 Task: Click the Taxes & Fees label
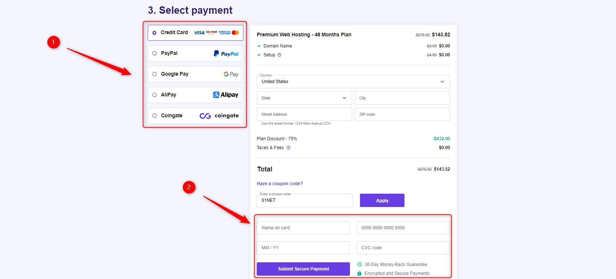coord(270,148)
